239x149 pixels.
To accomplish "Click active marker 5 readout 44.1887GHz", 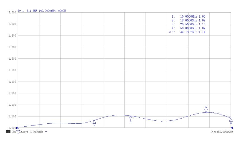I will [x=188, y=32].
